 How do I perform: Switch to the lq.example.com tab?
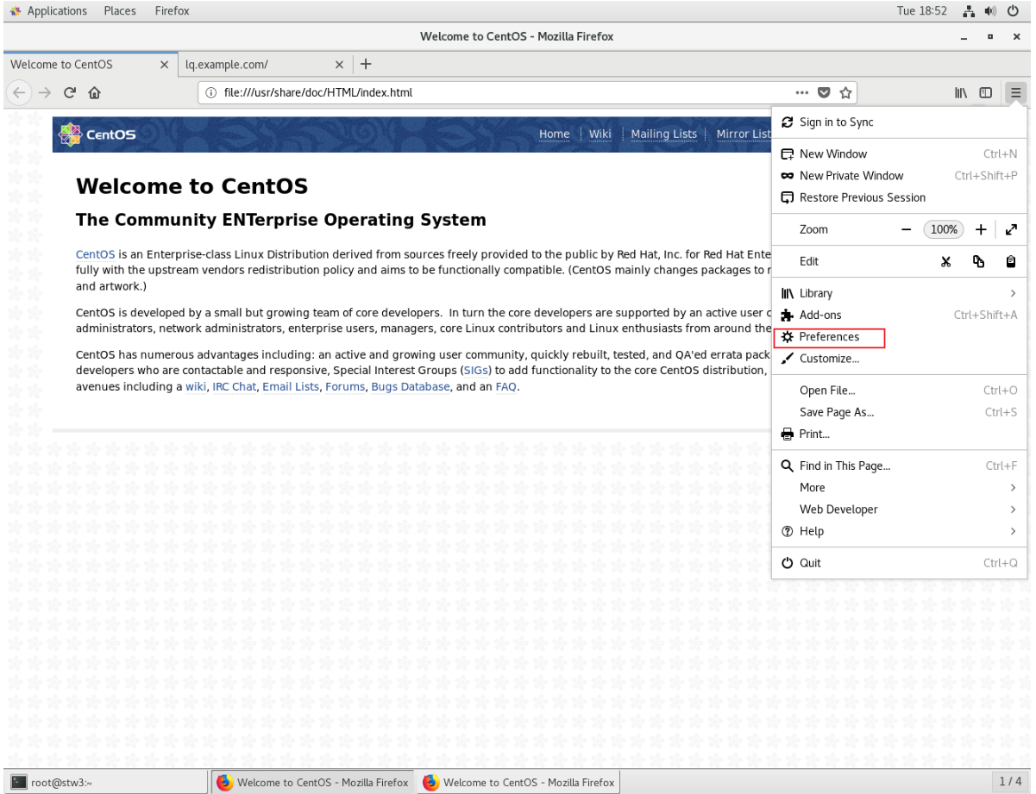tap(266, 65)
